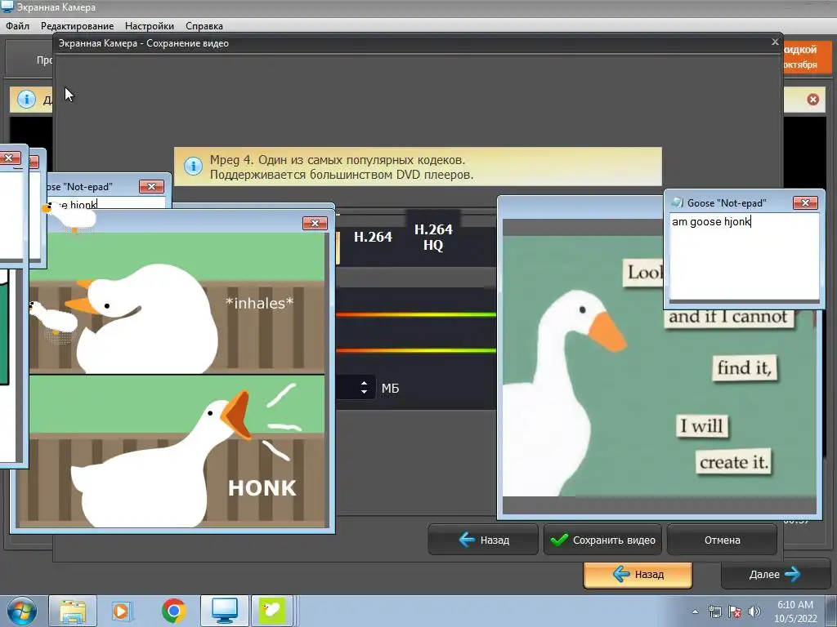
Task: Select the H.264 HQ codec tab
Action: (x=433, y=238)
